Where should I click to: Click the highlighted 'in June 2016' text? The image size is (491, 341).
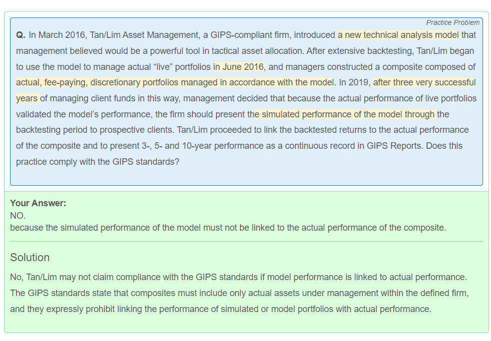(x=238, y=67)
